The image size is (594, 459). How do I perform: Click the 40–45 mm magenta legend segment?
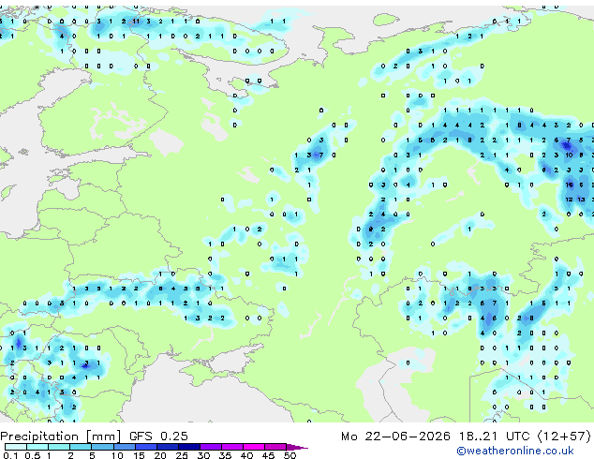[x=254, y=447]
